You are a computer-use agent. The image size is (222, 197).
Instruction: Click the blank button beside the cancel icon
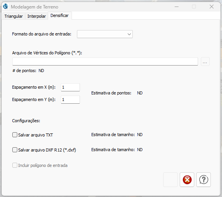click(x=170, y=180)
